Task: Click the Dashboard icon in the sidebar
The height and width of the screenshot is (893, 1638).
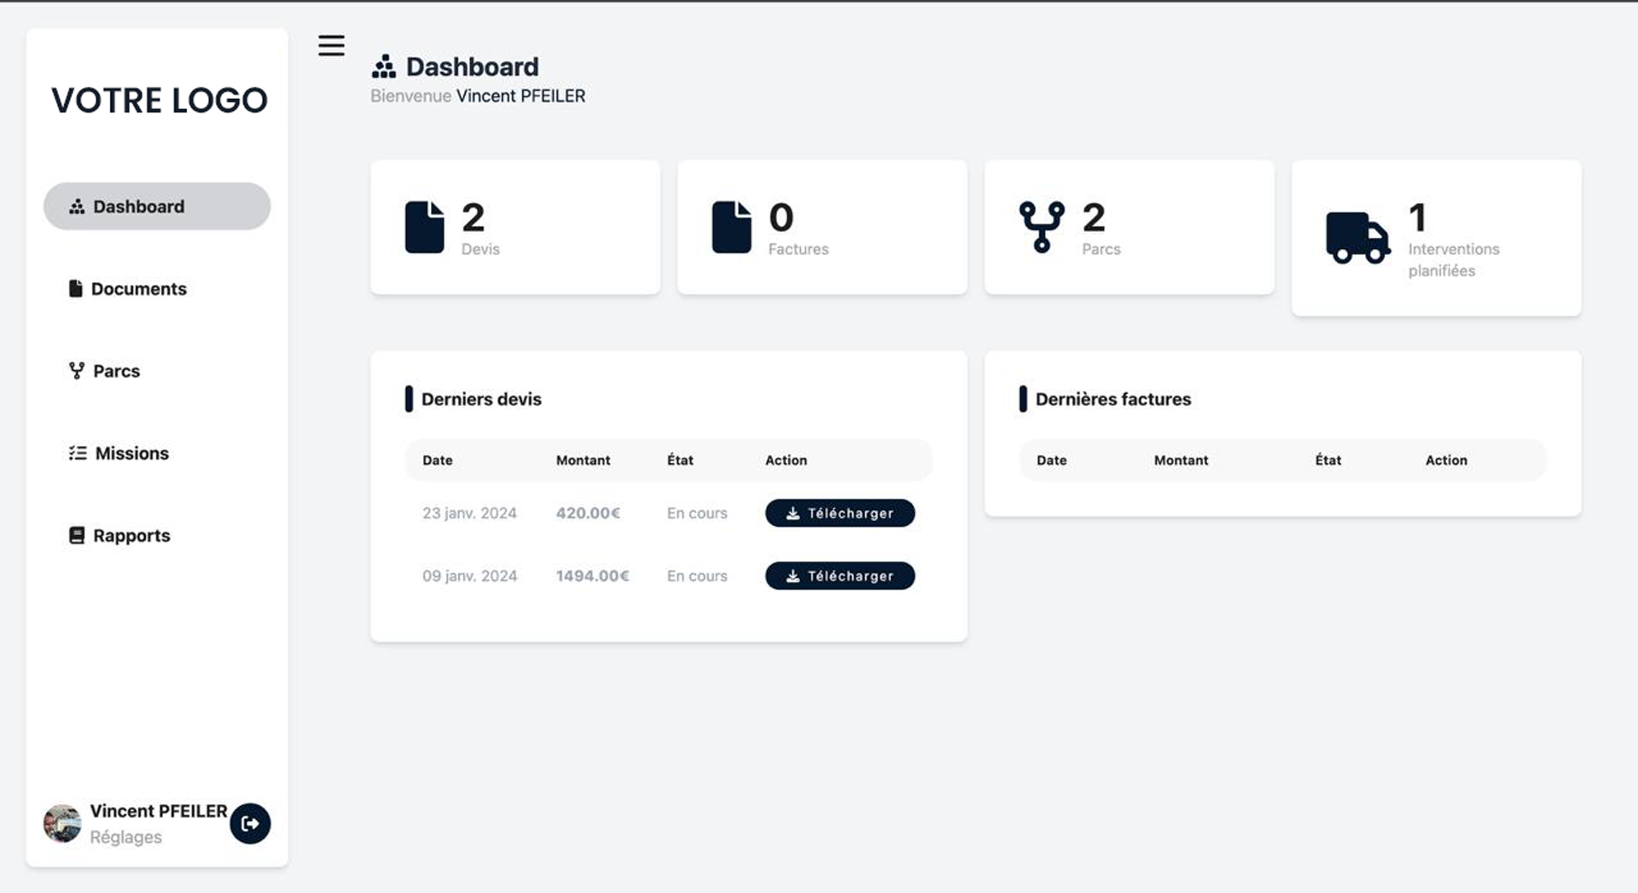Action: coord(77,206)
